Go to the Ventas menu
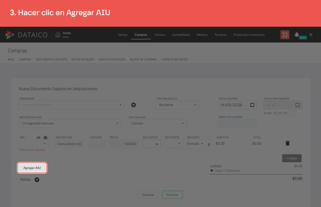Screen dimensions: 321x207 pos(123,35)
